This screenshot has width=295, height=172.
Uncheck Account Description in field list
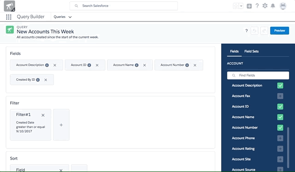[280, 85]
